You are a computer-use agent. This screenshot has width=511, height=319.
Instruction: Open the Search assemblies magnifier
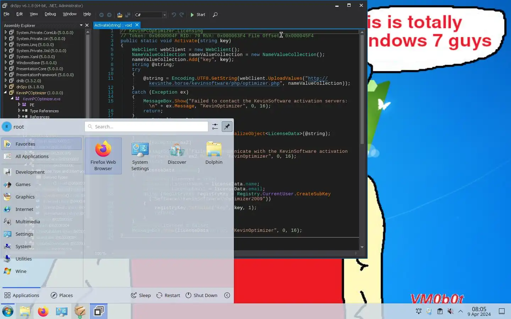point(215,15)
